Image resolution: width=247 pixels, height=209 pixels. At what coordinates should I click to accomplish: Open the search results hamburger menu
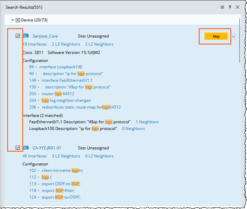point(222,7)
